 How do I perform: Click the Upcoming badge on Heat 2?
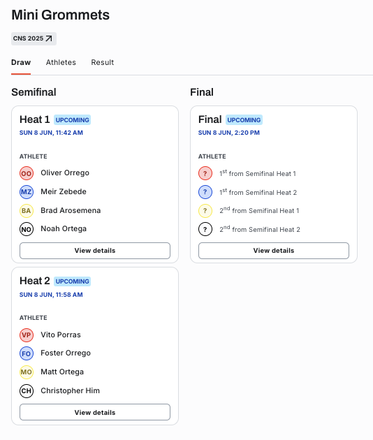click(72, 281)
